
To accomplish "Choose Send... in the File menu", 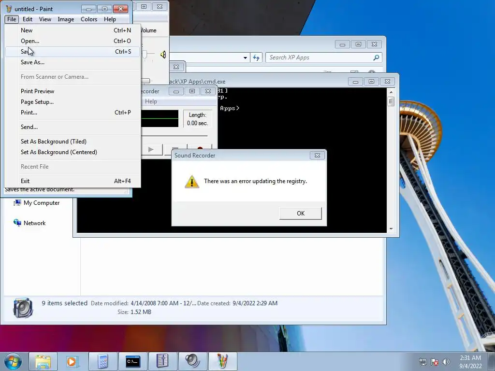I will click(73, 127).
